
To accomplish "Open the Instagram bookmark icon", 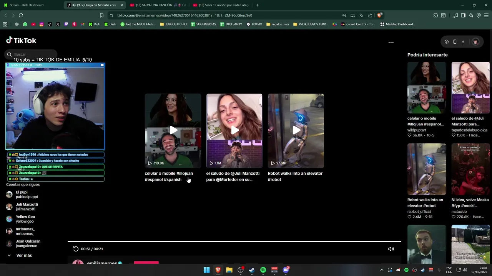I will tap(42, 24).
